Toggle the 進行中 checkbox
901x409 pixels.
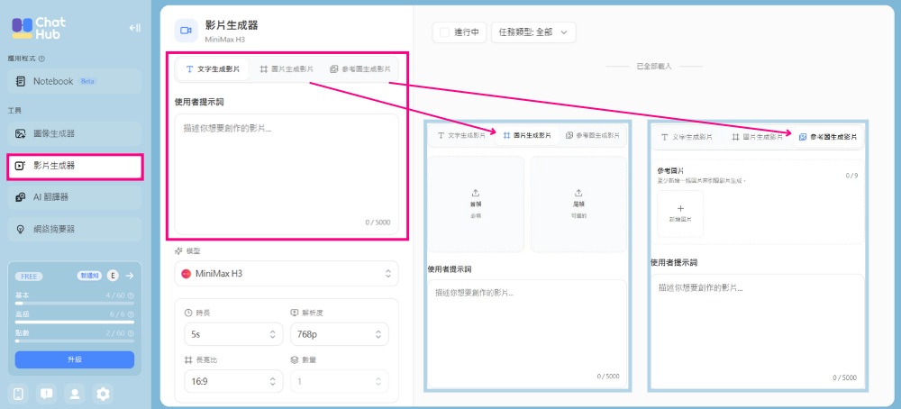pyautogui.click(x=444, y=32)
